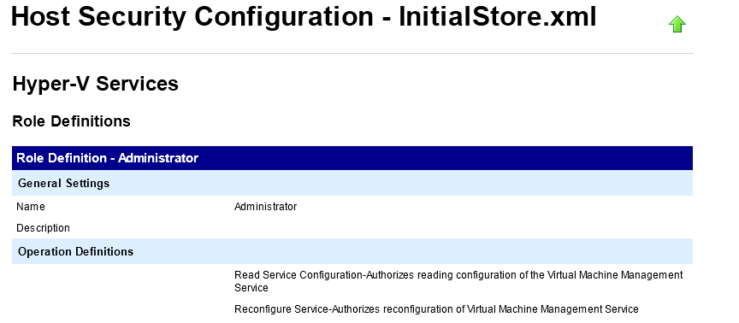Click the 'Hyper-V Services' heading

95,84
